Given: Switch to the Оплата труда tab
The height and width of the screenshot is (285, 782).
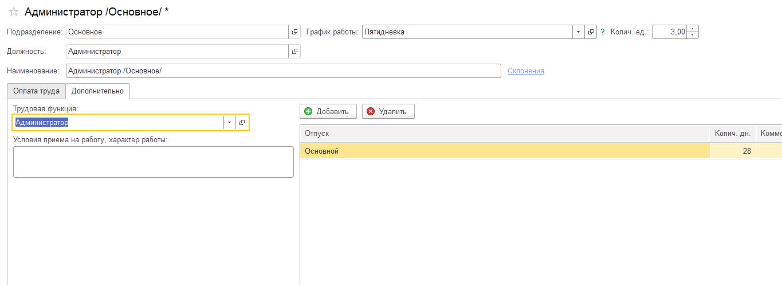Looking at the screenshot, I should [36, 91].
